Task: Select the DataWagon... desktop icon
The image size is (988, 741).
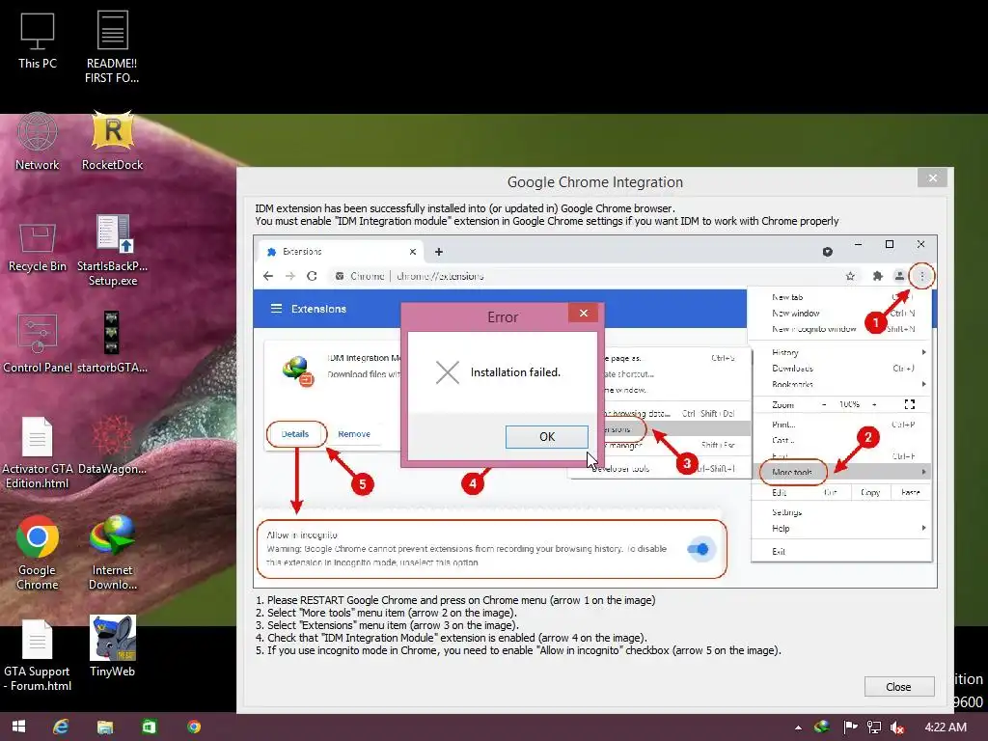Action: coord(112,445)
